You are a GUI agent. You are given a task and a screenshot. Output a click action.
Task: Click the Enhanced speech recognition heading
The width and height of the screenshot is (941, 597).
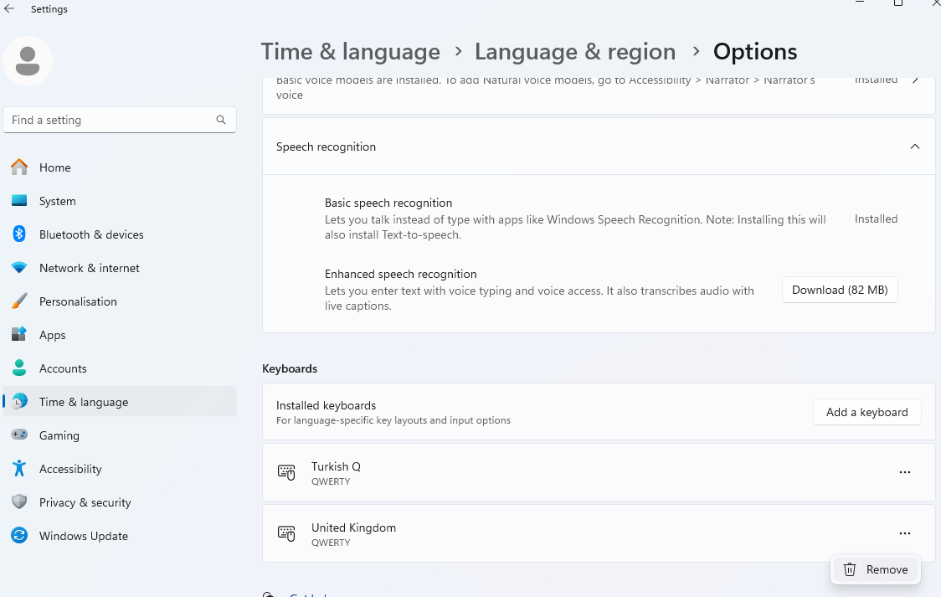[x=400, y=274]
